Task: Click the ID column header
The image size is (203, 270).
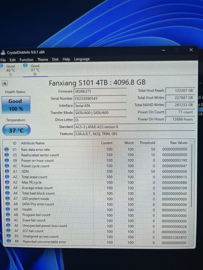Action: [x=15, y=143]
